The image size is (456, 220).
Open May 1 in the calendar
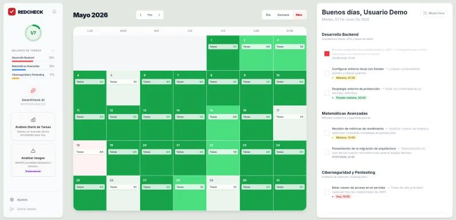[x=223, y=53]
